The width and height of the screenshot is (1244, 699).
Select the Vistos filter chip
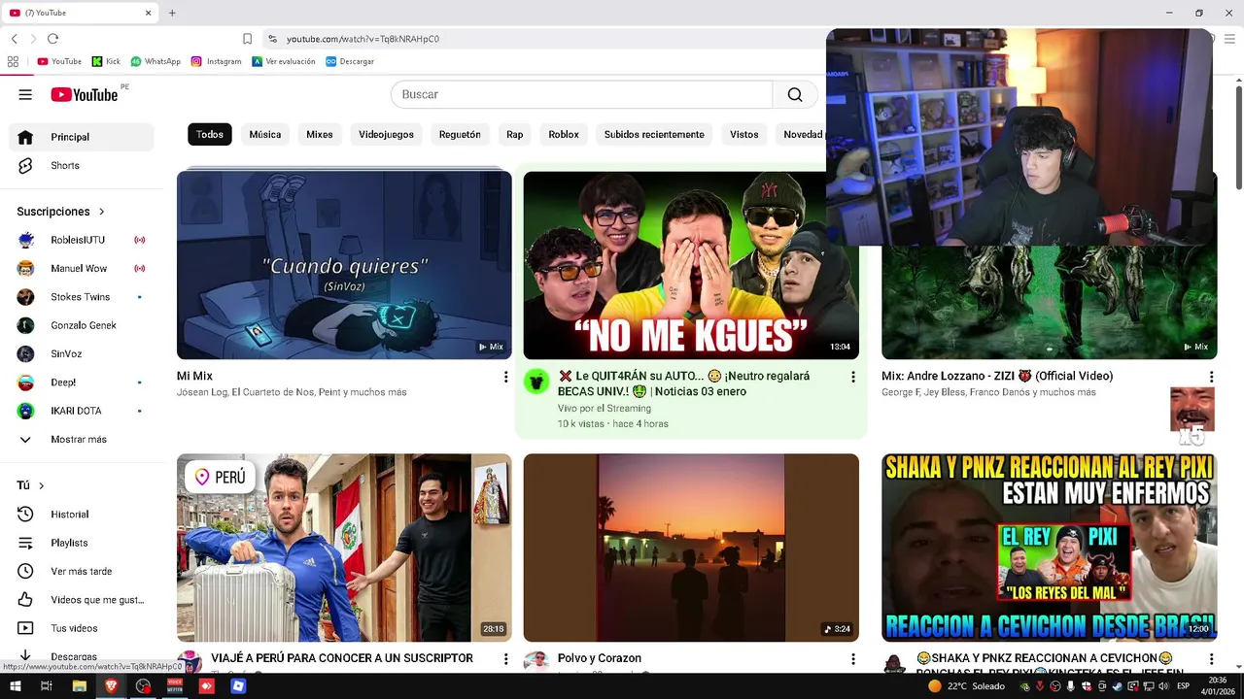click(x=744, y=135)
